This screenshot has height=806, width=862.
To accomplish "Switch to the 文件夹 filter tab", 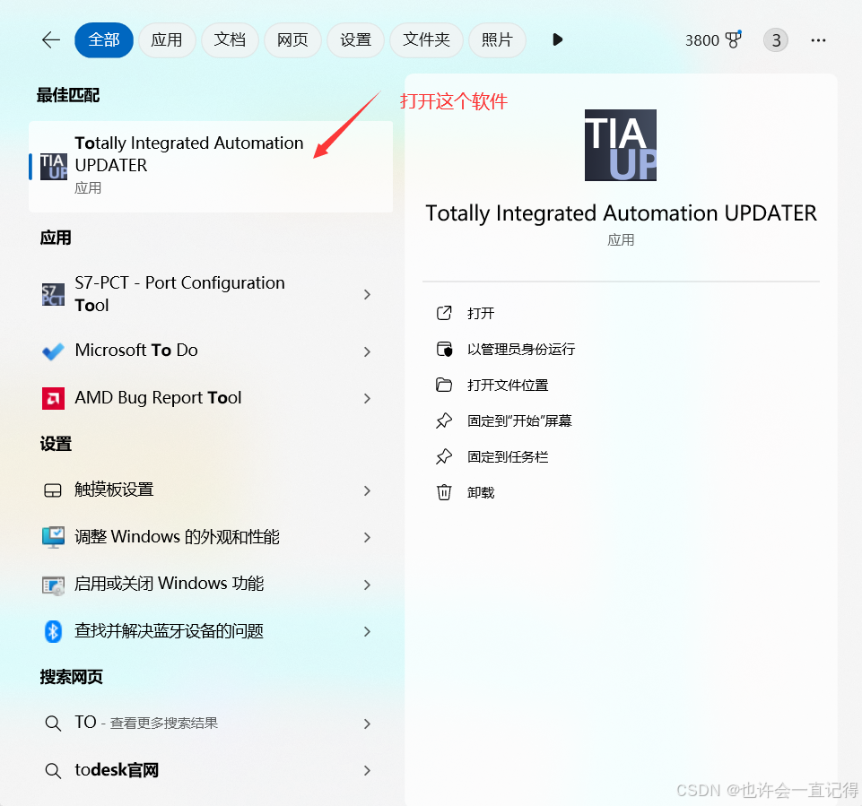I will pos(426,39).
